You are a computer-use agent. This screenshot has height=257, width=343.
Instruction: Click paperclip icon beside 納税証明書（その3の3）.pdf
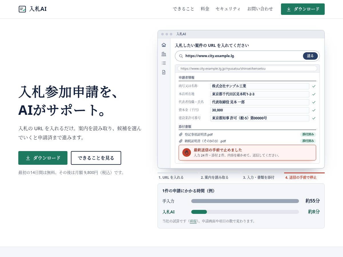tap(181, 141)
